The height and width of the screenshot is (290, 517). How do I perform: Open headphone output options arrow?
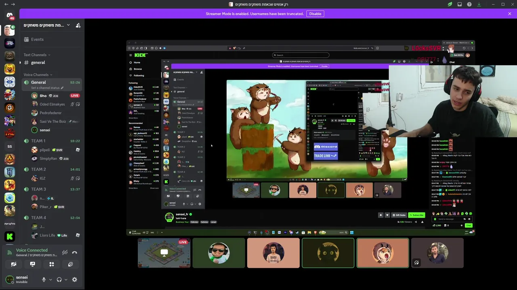(66, 280)
